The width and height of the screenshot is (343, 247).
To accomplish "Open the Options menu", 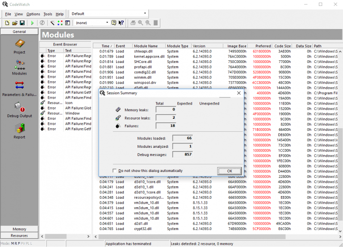I will (x=33, y=14).
